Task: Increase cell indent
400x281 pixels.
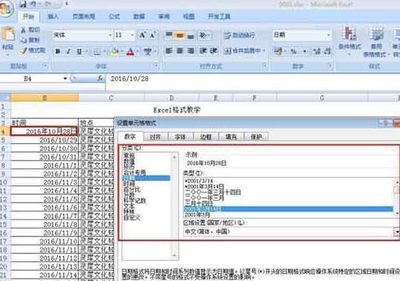Action: [214, 51]
